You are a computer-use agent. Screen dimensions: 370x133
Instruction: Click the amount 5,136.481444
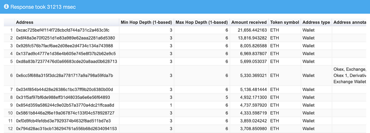point(254,90)
